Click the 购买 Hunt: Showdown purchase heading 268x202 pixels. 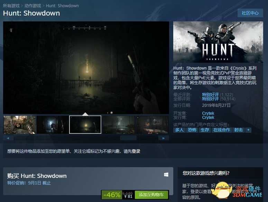pos(37,176)
